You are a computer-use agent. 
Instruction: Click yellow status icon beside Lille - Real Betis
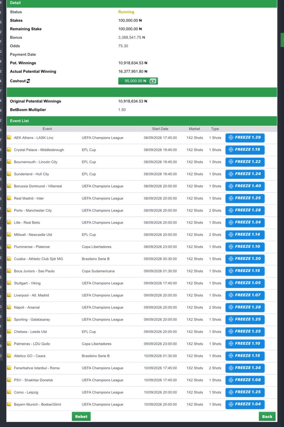coord(9,222)
